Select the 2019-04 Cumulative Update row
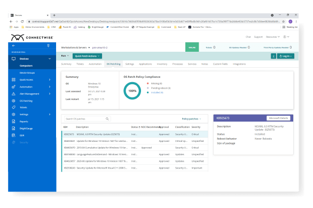 tap(135, 148)
